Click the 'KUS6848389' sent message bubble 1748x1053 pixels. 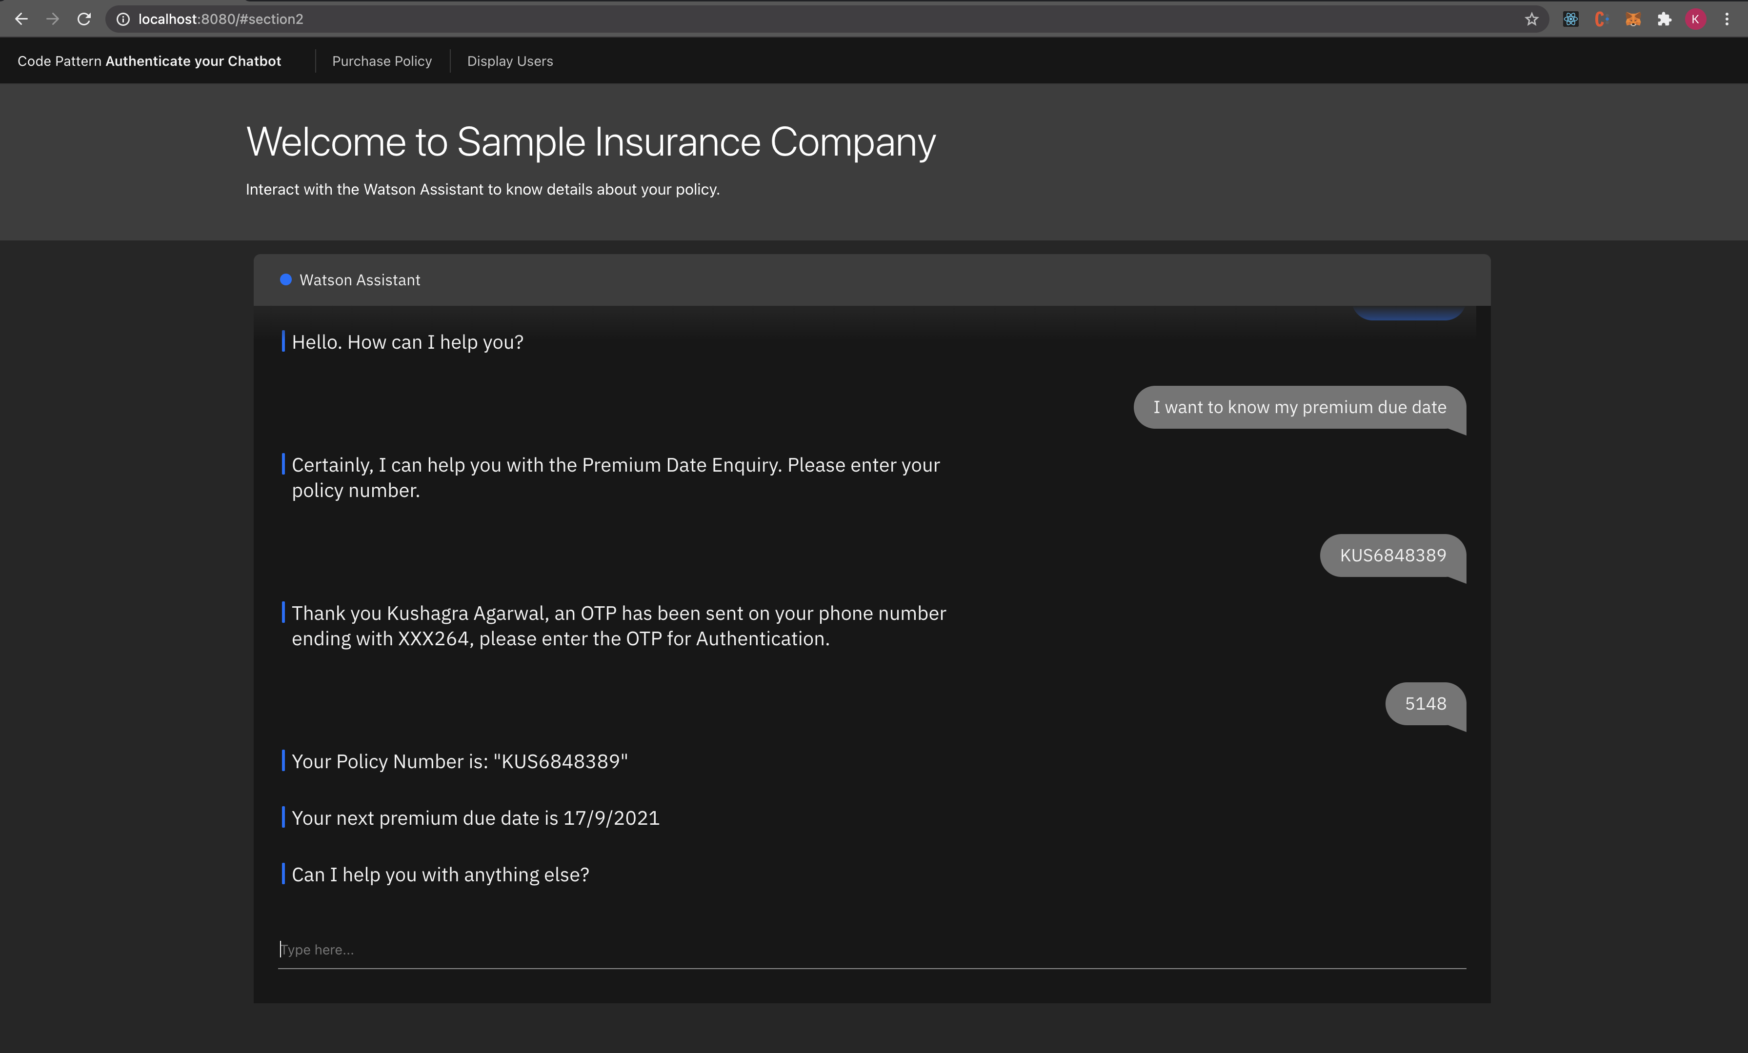[x=1392, y=555]
